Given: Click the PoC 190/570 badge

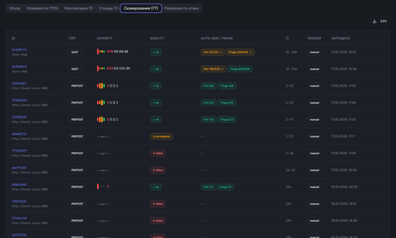Looking at the screenshot, I should point(213,69).
